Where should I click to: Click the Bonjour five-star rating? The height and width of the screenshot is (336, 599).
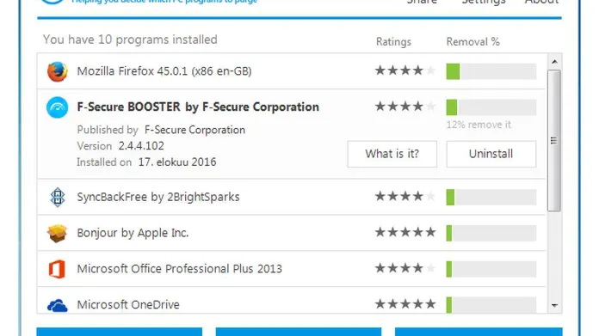405,232
